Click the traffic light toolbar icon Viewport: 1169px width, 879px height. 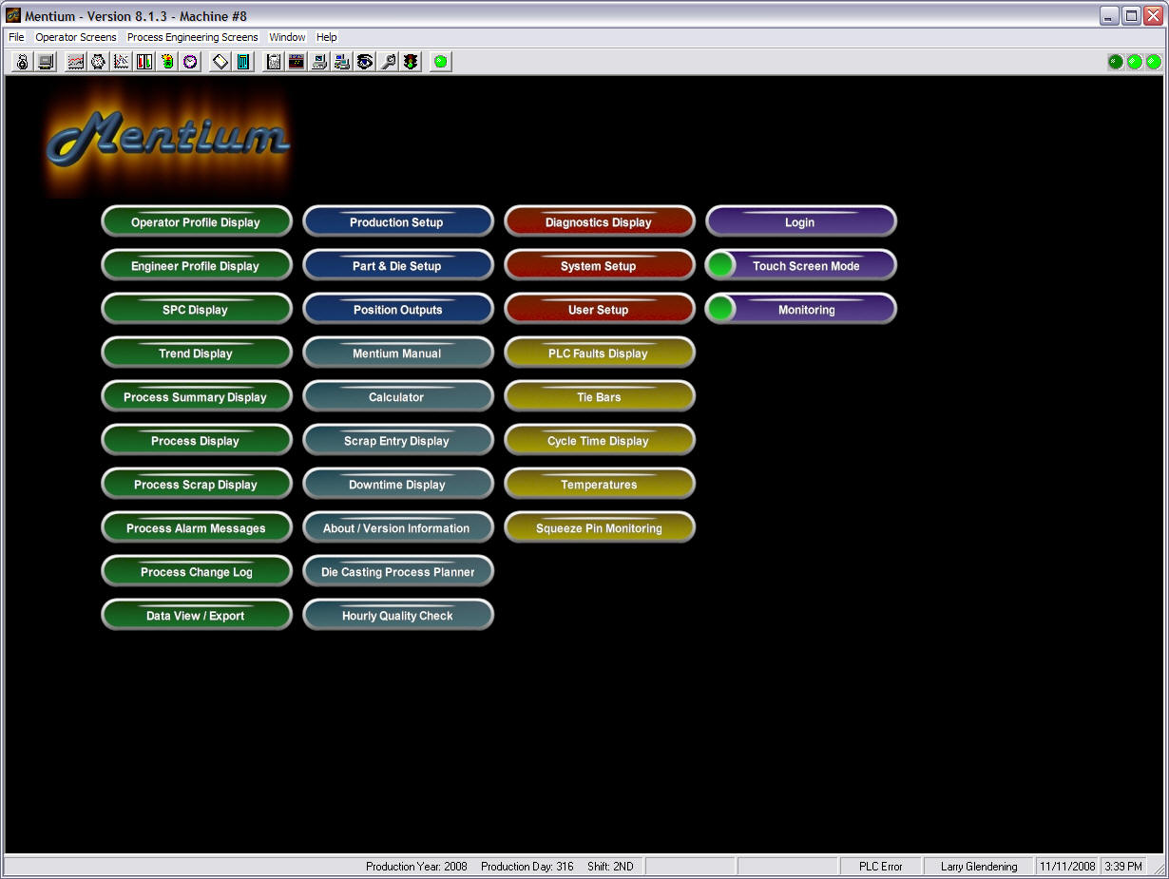coord(411,62)
